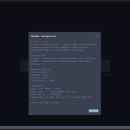Click the OK button in the dialog
Image resolution: width=130 pixels, height=130 pixels.
click(94, 111)
